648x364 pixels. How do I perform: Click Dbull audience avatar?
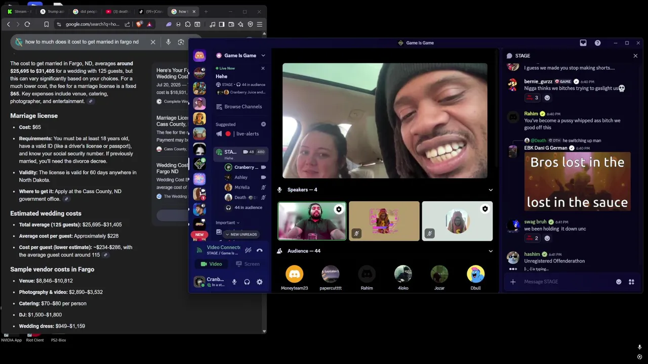475,274
